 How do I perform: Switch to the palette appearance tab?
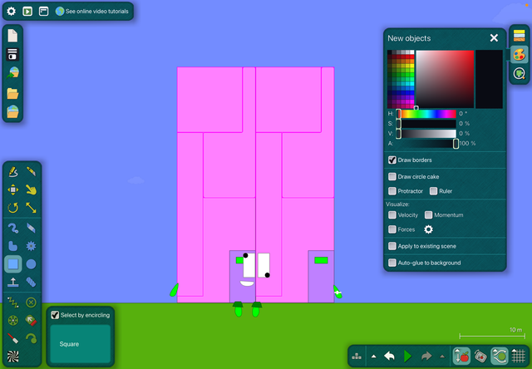click(519, 53)
